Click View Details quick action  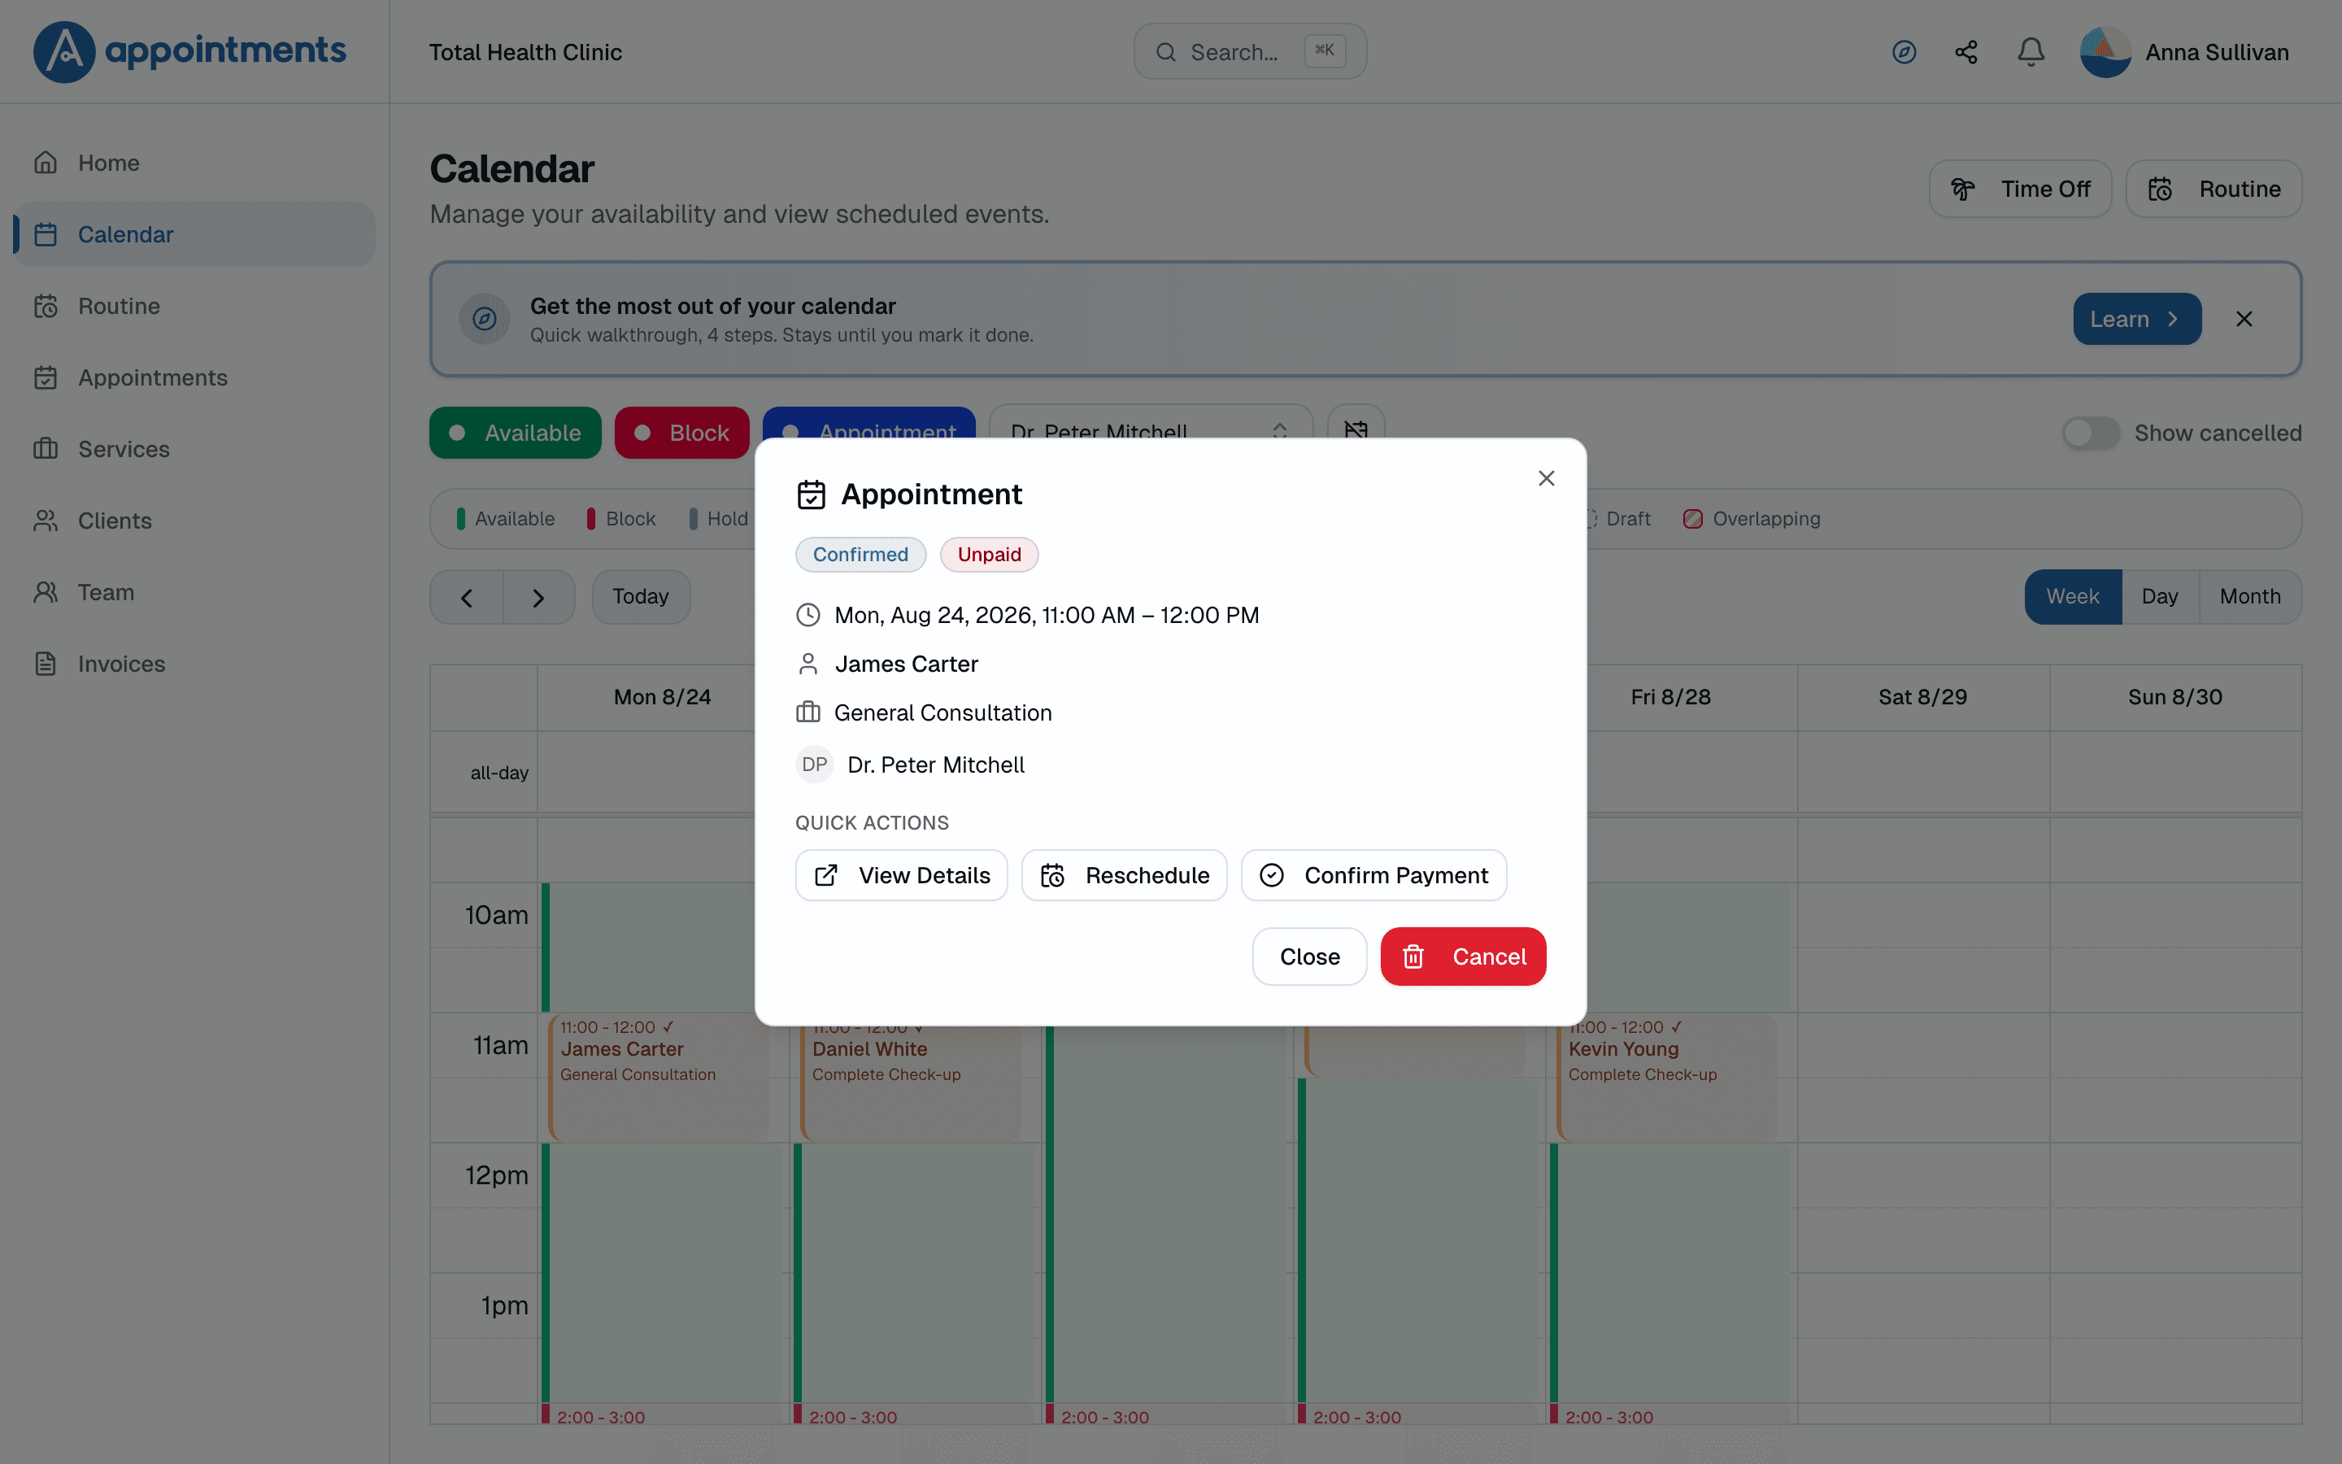pos(901,875)
